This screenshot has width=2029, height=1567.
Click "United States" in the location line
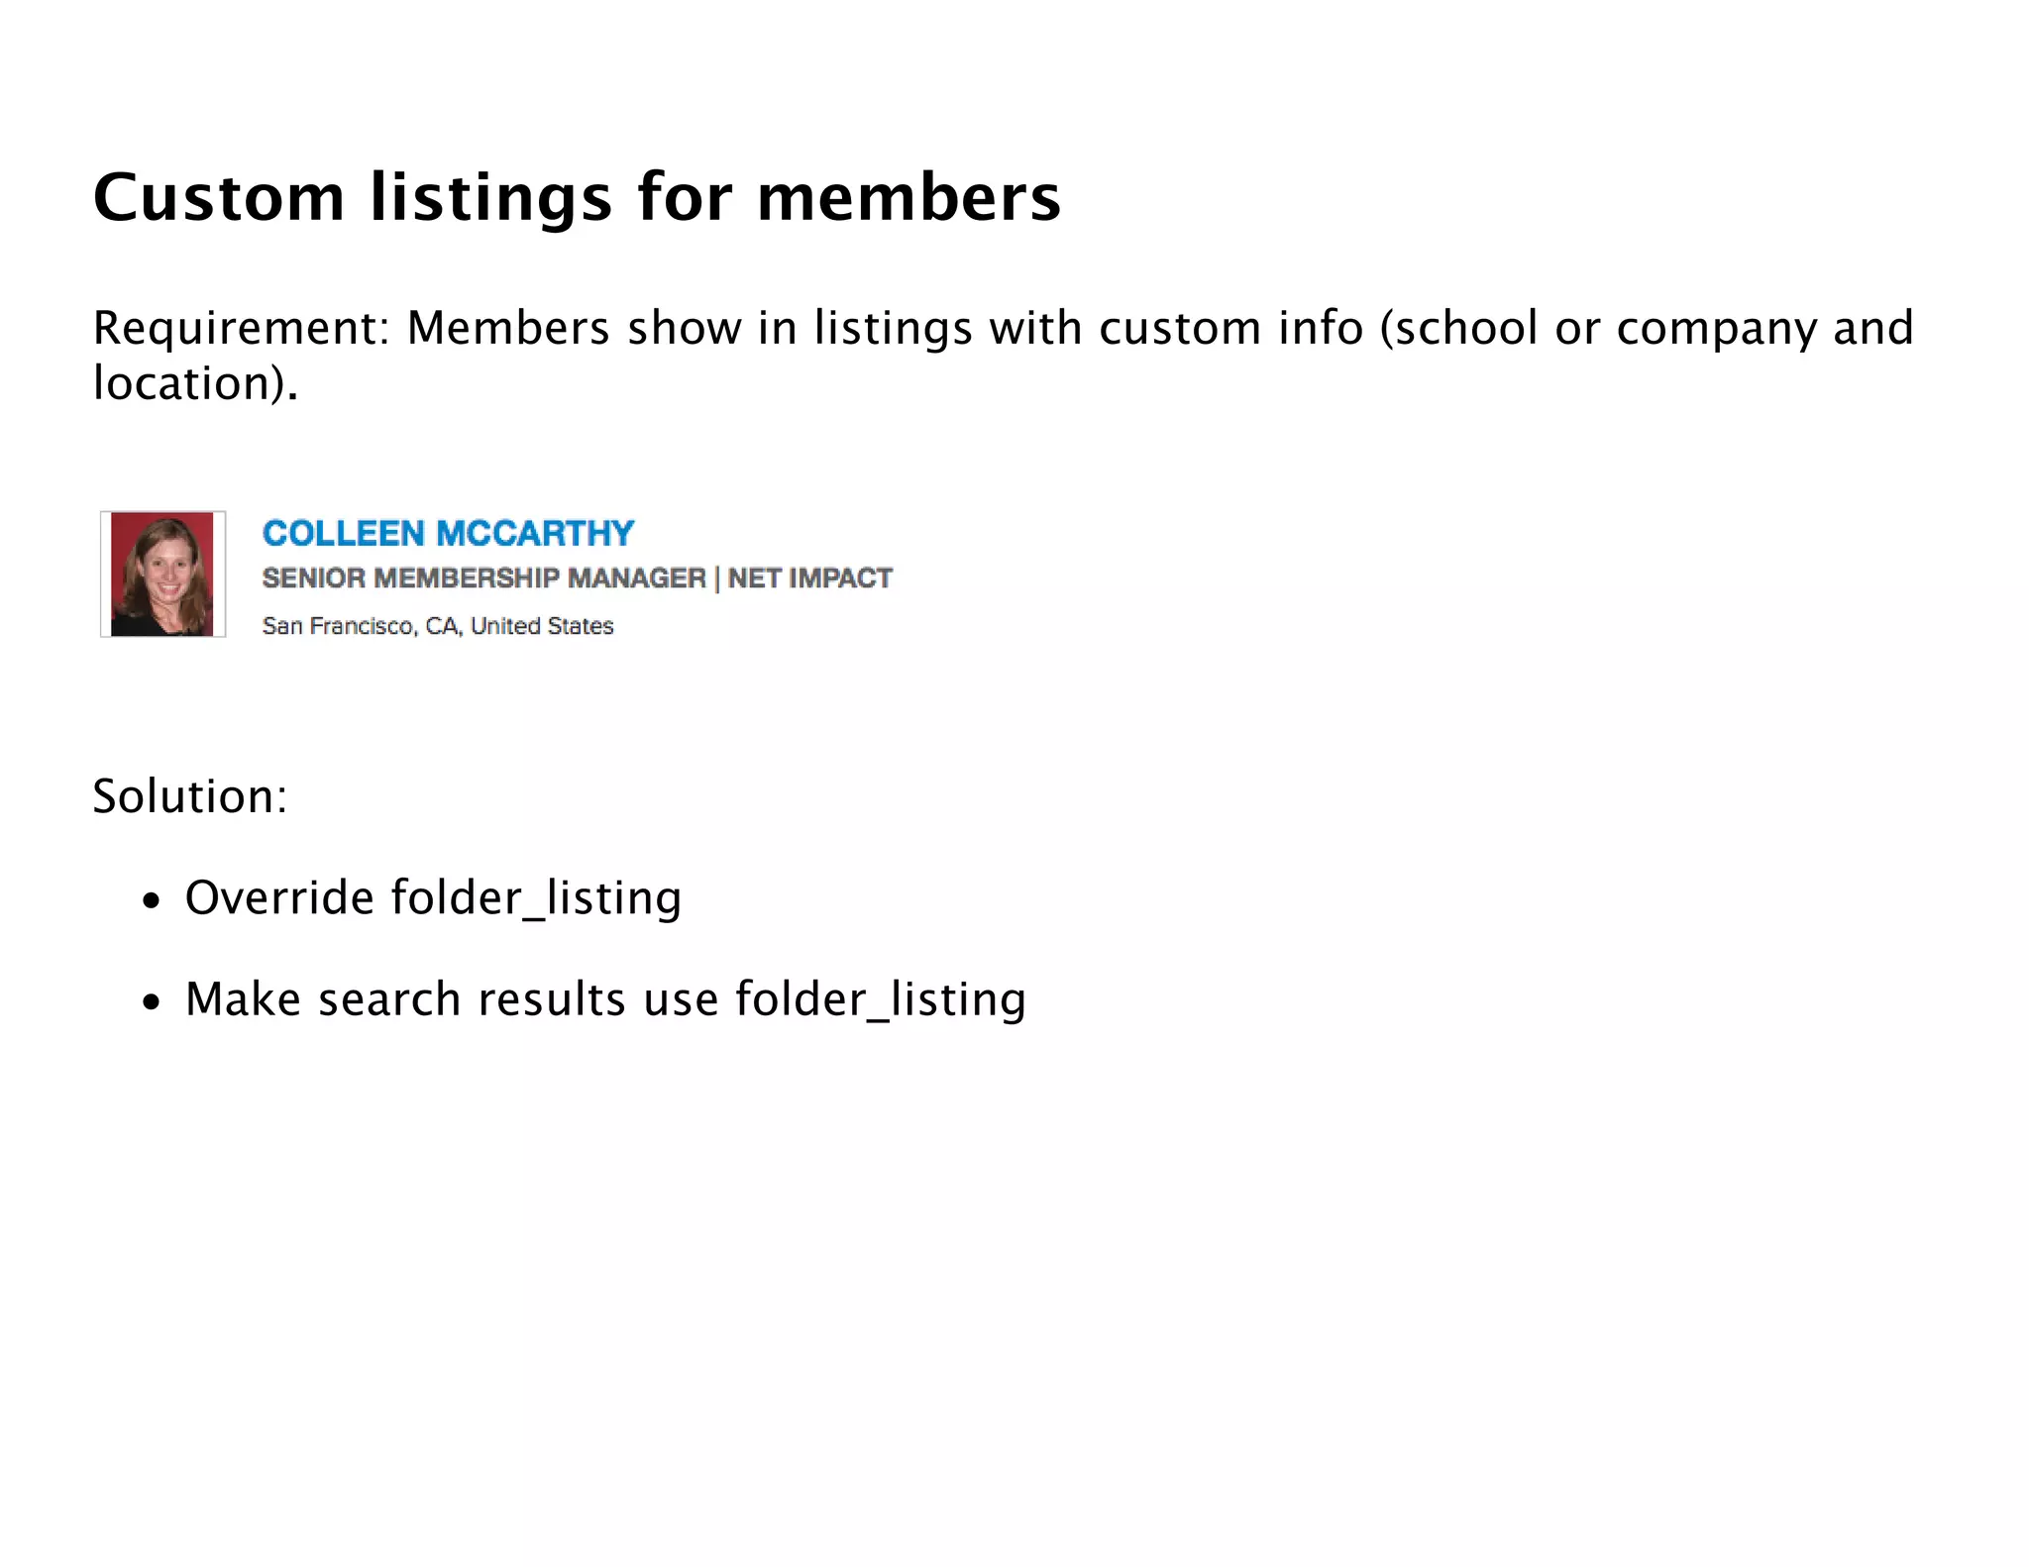542,626
